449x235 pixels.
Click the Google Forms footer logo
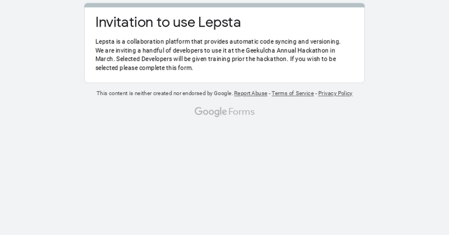[224, 112]
